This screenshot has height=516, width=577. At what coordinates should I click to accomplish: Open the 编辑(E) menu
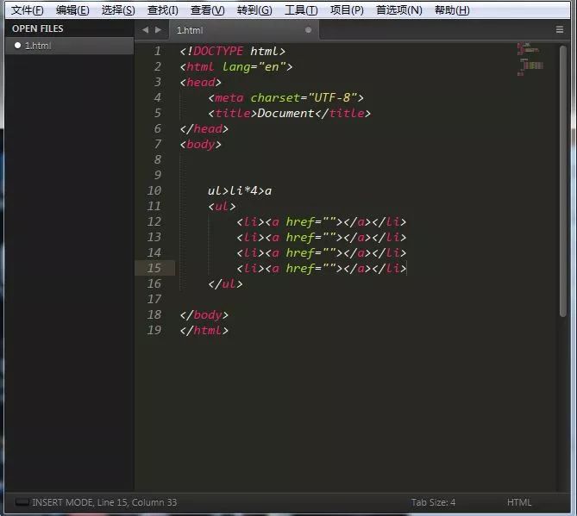72,10
